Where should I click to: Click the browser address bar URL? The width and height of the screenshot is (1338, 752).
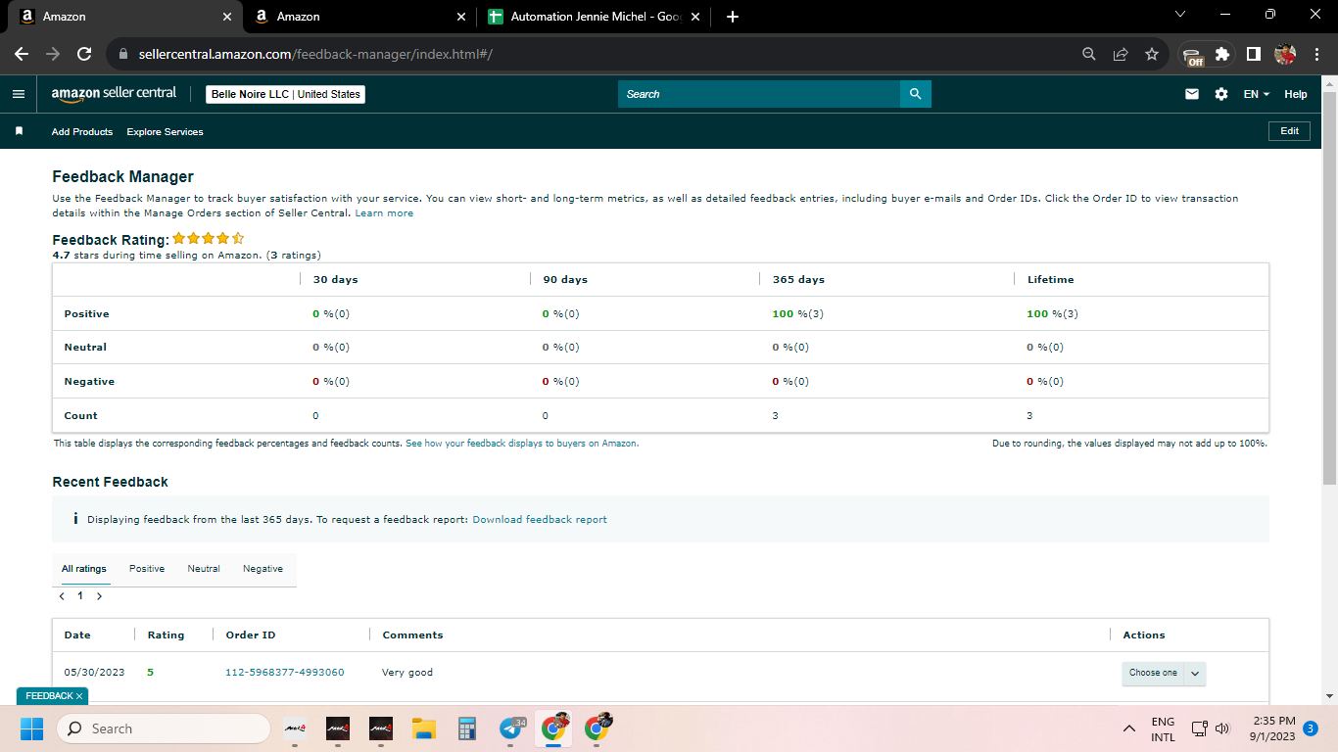click(x=315, y=55)
